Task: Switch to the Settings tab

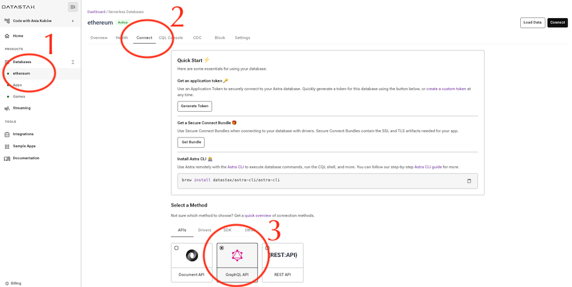Action: (x=242, y=38)
